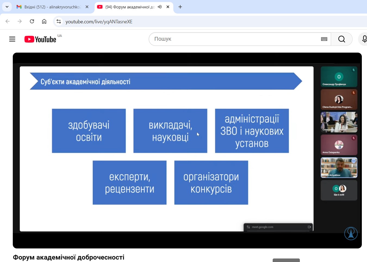Click the channel watermark logo on video
This screenshot has width=367, height=262.
point(351,234)
